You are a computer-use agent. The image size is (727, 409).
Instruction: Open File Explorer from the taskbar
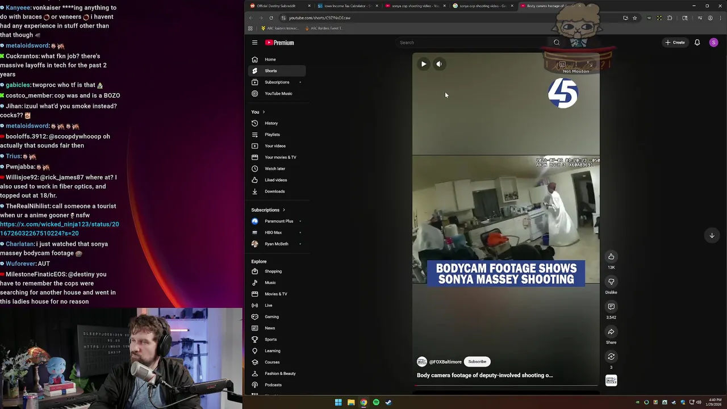click(351, 403)
